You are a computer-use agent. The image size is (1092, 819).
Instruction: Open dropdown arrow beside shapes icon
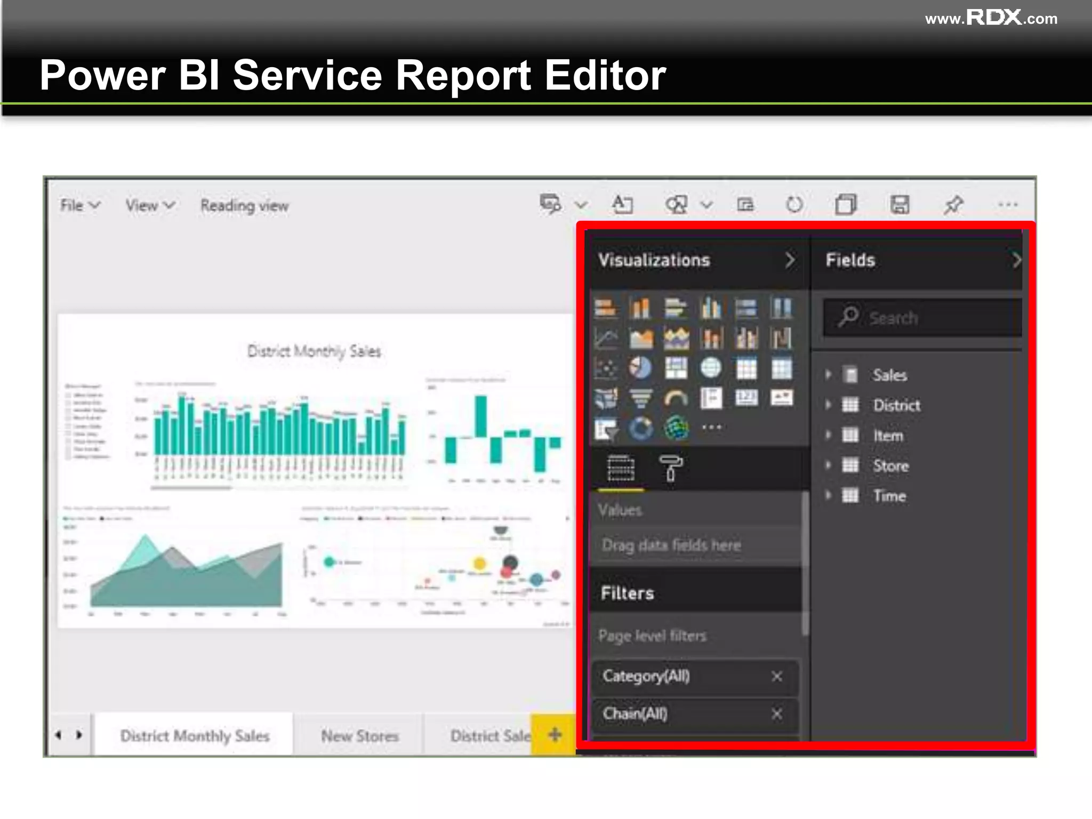(706, 205)
